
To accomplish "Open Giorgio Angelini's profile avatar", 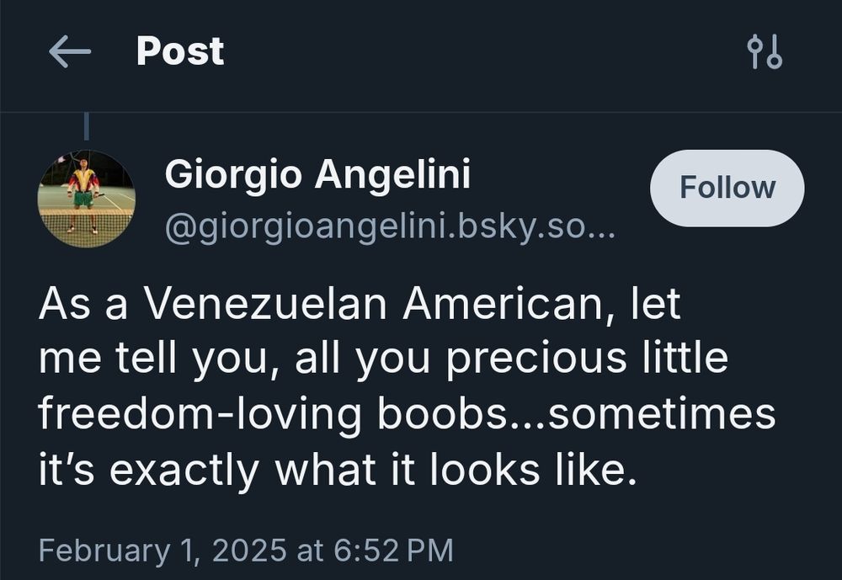I will click(86, 200).
